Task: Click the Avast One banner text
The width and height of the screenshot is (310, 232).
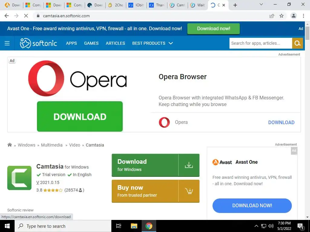Action: point(94,29)
